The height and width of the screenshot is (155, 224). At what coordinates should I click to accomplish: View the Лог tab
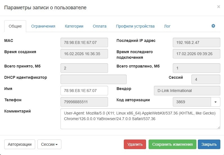[x=167, y=26]
